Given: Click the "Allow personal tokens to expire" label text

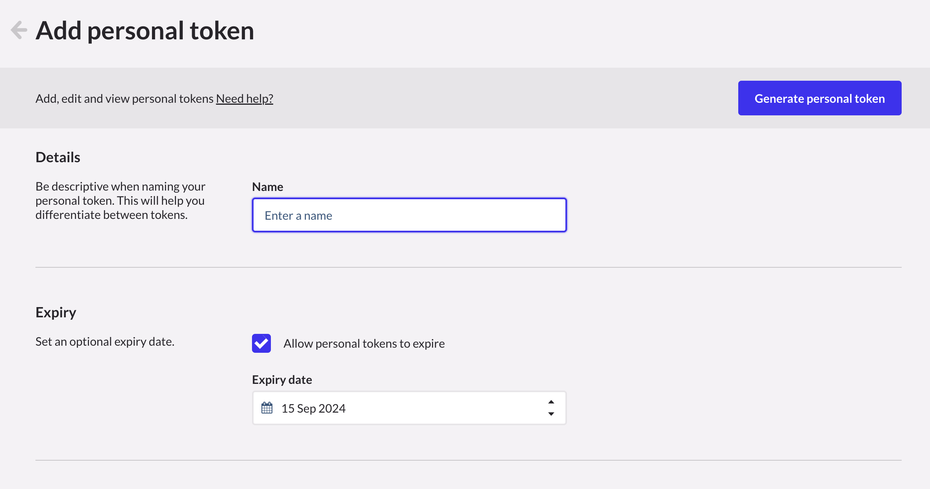Looking at the screenshot, I should pyautogui.click(x=364, y=343).
